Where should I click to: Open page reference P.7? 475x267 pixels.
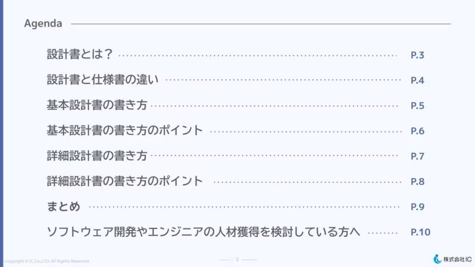pyautogui.click(x=417, y=156)
